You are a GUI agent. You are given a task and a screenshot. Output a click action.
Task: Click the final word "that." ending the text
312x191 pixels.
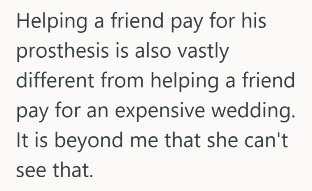point(73,170)
